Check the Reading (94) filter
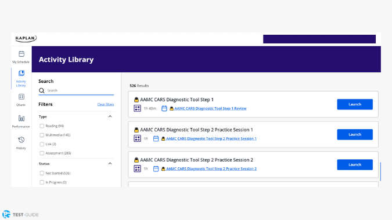 pyautogui.click(x=42, y=126)
